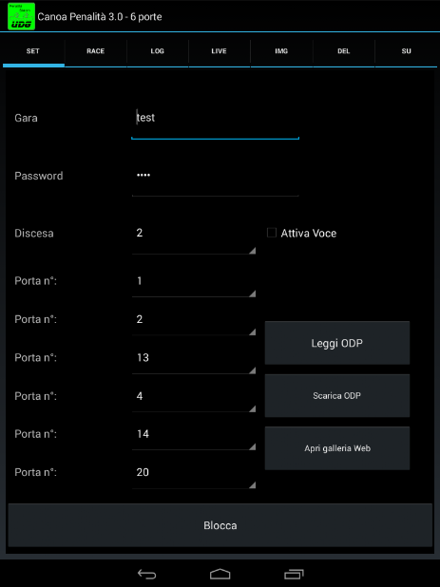The height and width of the screenshot is (587, 440).
Task: Open the Porta n° dropdown showing 4
Action: [x=194, y=398]
